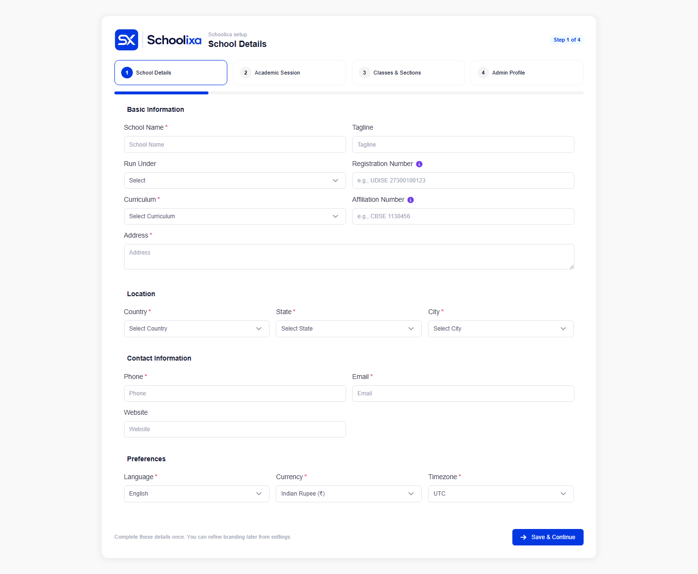Click the step 3 number circle
The width and height of the screenshot is (698, 574).
coord(365,73)
